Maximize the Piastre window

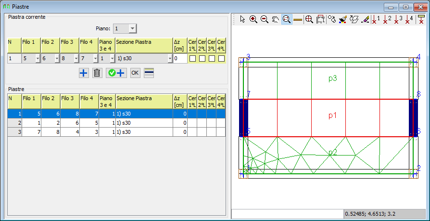405,7
